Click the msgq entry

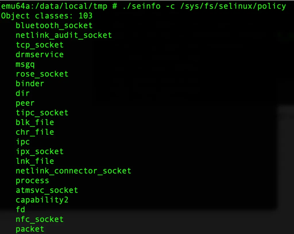pyautogui.click(x=25, y=64)
